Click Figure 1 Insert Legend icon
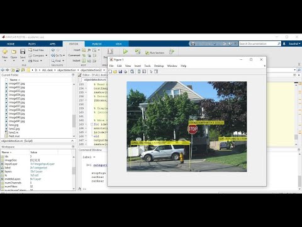 tap(144, 72)
